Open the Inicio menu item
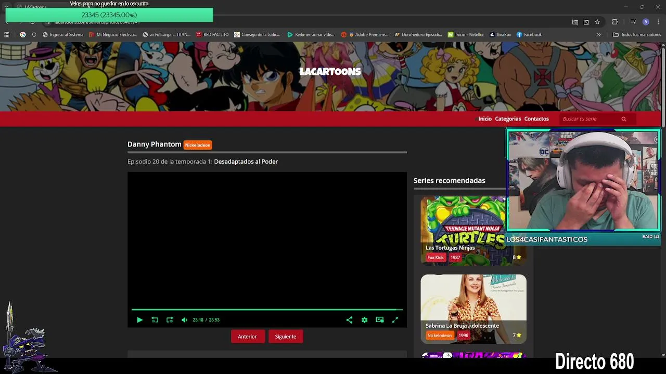The height and width of the screenshot is (374, 666). [x=485, y=119]
